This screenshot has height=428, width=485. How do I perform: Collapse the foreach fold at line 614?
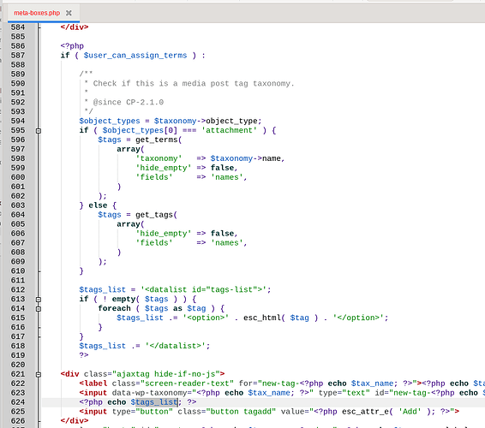pyautogui.click(x=39, y=309)
